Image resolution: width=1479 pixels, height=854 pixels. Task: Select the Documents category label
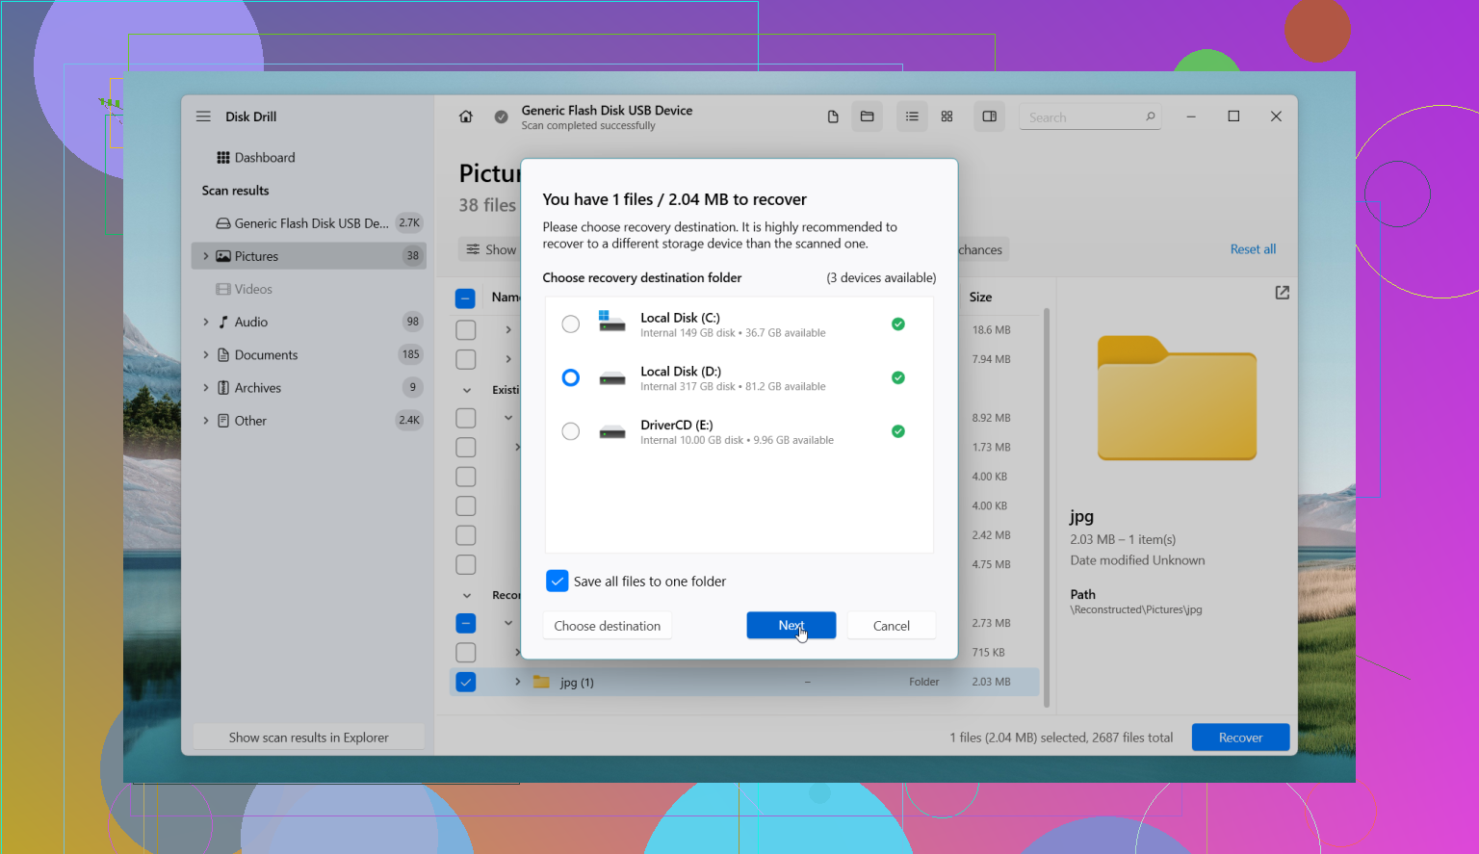pyautogui.click(x=266, y=354)
